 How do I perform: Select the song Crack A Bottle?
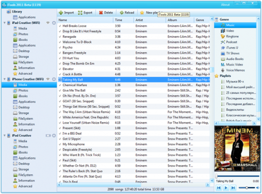134,74
